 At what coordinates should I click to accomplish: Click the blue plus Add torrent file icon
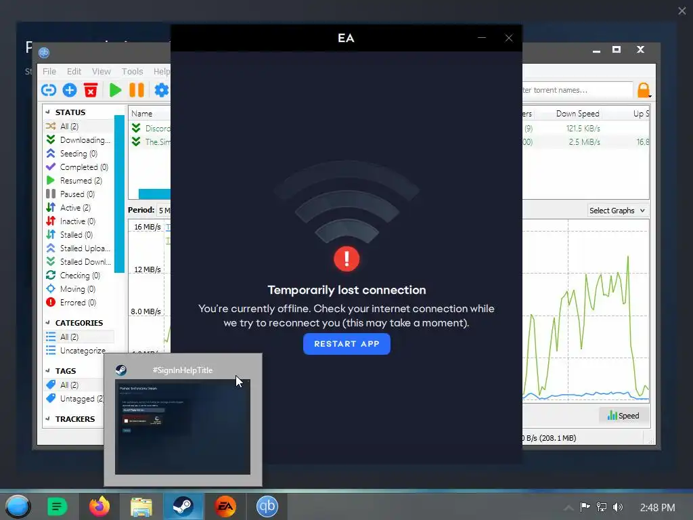click(x=70, y=90)
